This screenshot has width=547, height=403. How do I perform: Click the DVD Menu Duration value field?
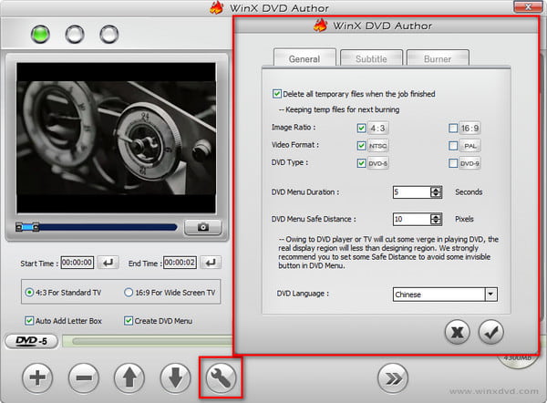click(412, 191)
